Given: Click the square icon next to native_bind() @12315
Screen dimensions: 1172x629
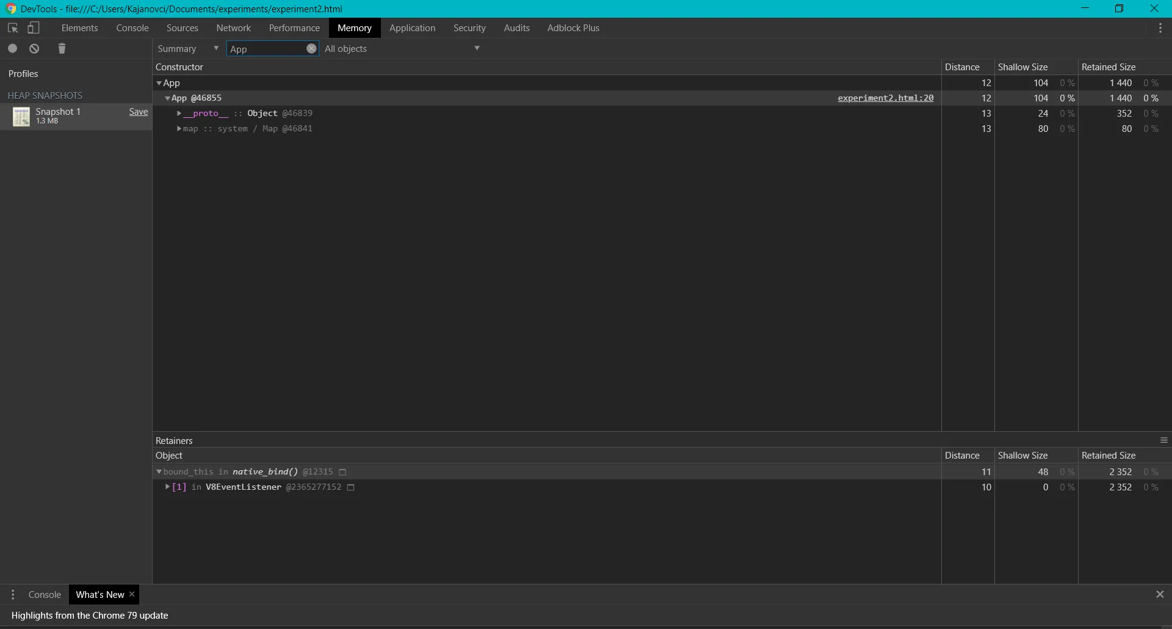Looking at the screenshot, I should click(342, 472).
